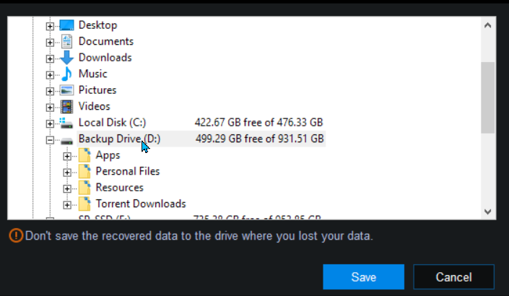509x296 pixels.
Task: Save recovered data to selected location
Action: (364, 277)
